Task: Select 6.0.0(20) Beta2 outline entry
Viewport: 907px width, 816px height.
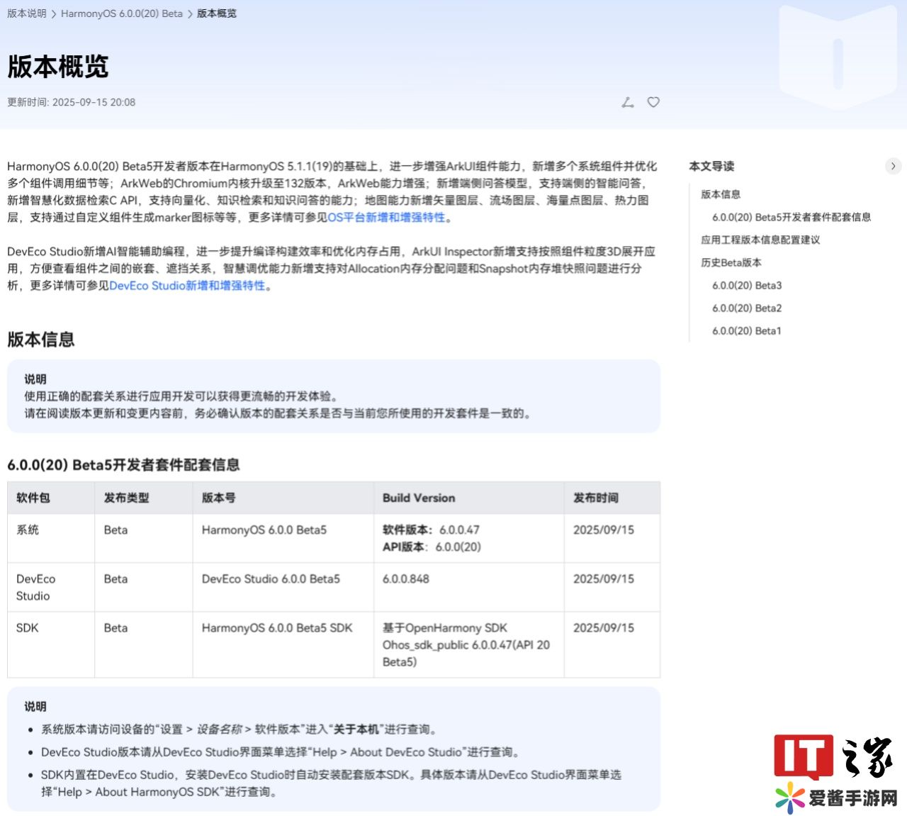Action: [x=747, y=308]
